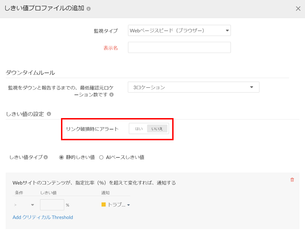Viewport: 305px width, 232px height.
Task: Select はい for broken link alert
Action: (139, 129)
